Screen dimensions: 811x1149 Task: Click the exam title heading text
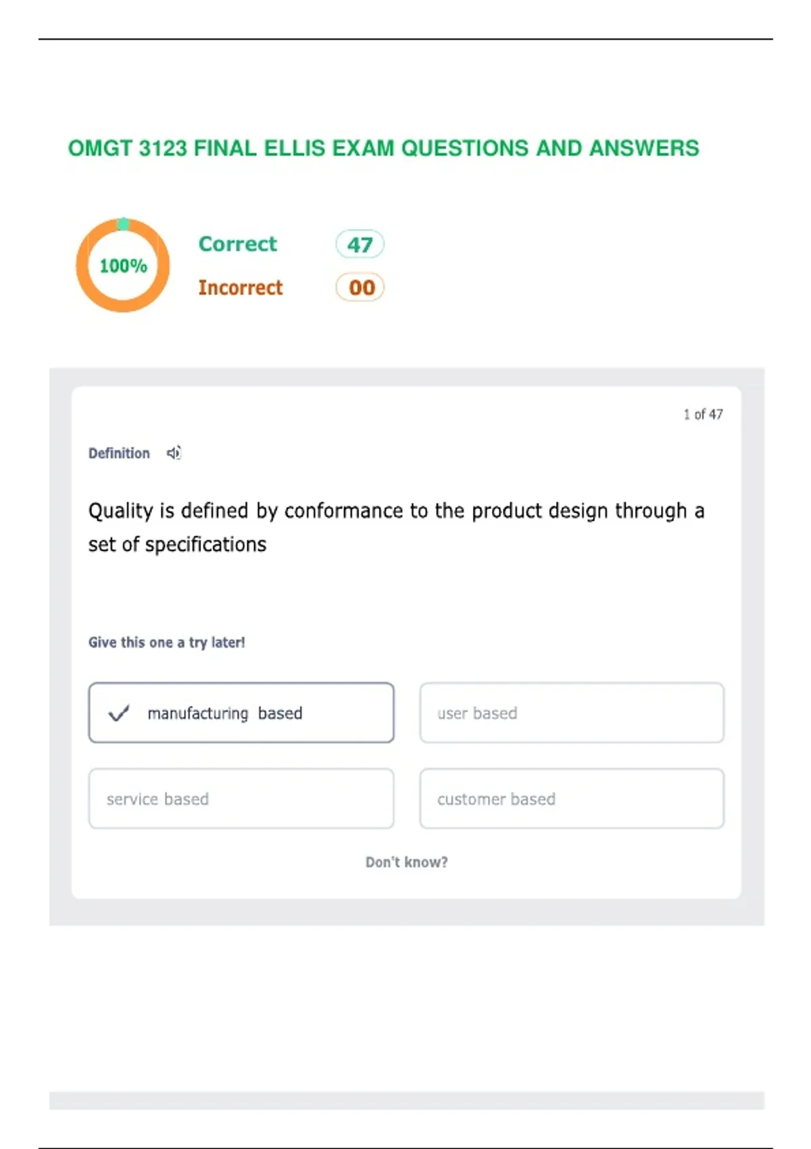pos(383,148)
